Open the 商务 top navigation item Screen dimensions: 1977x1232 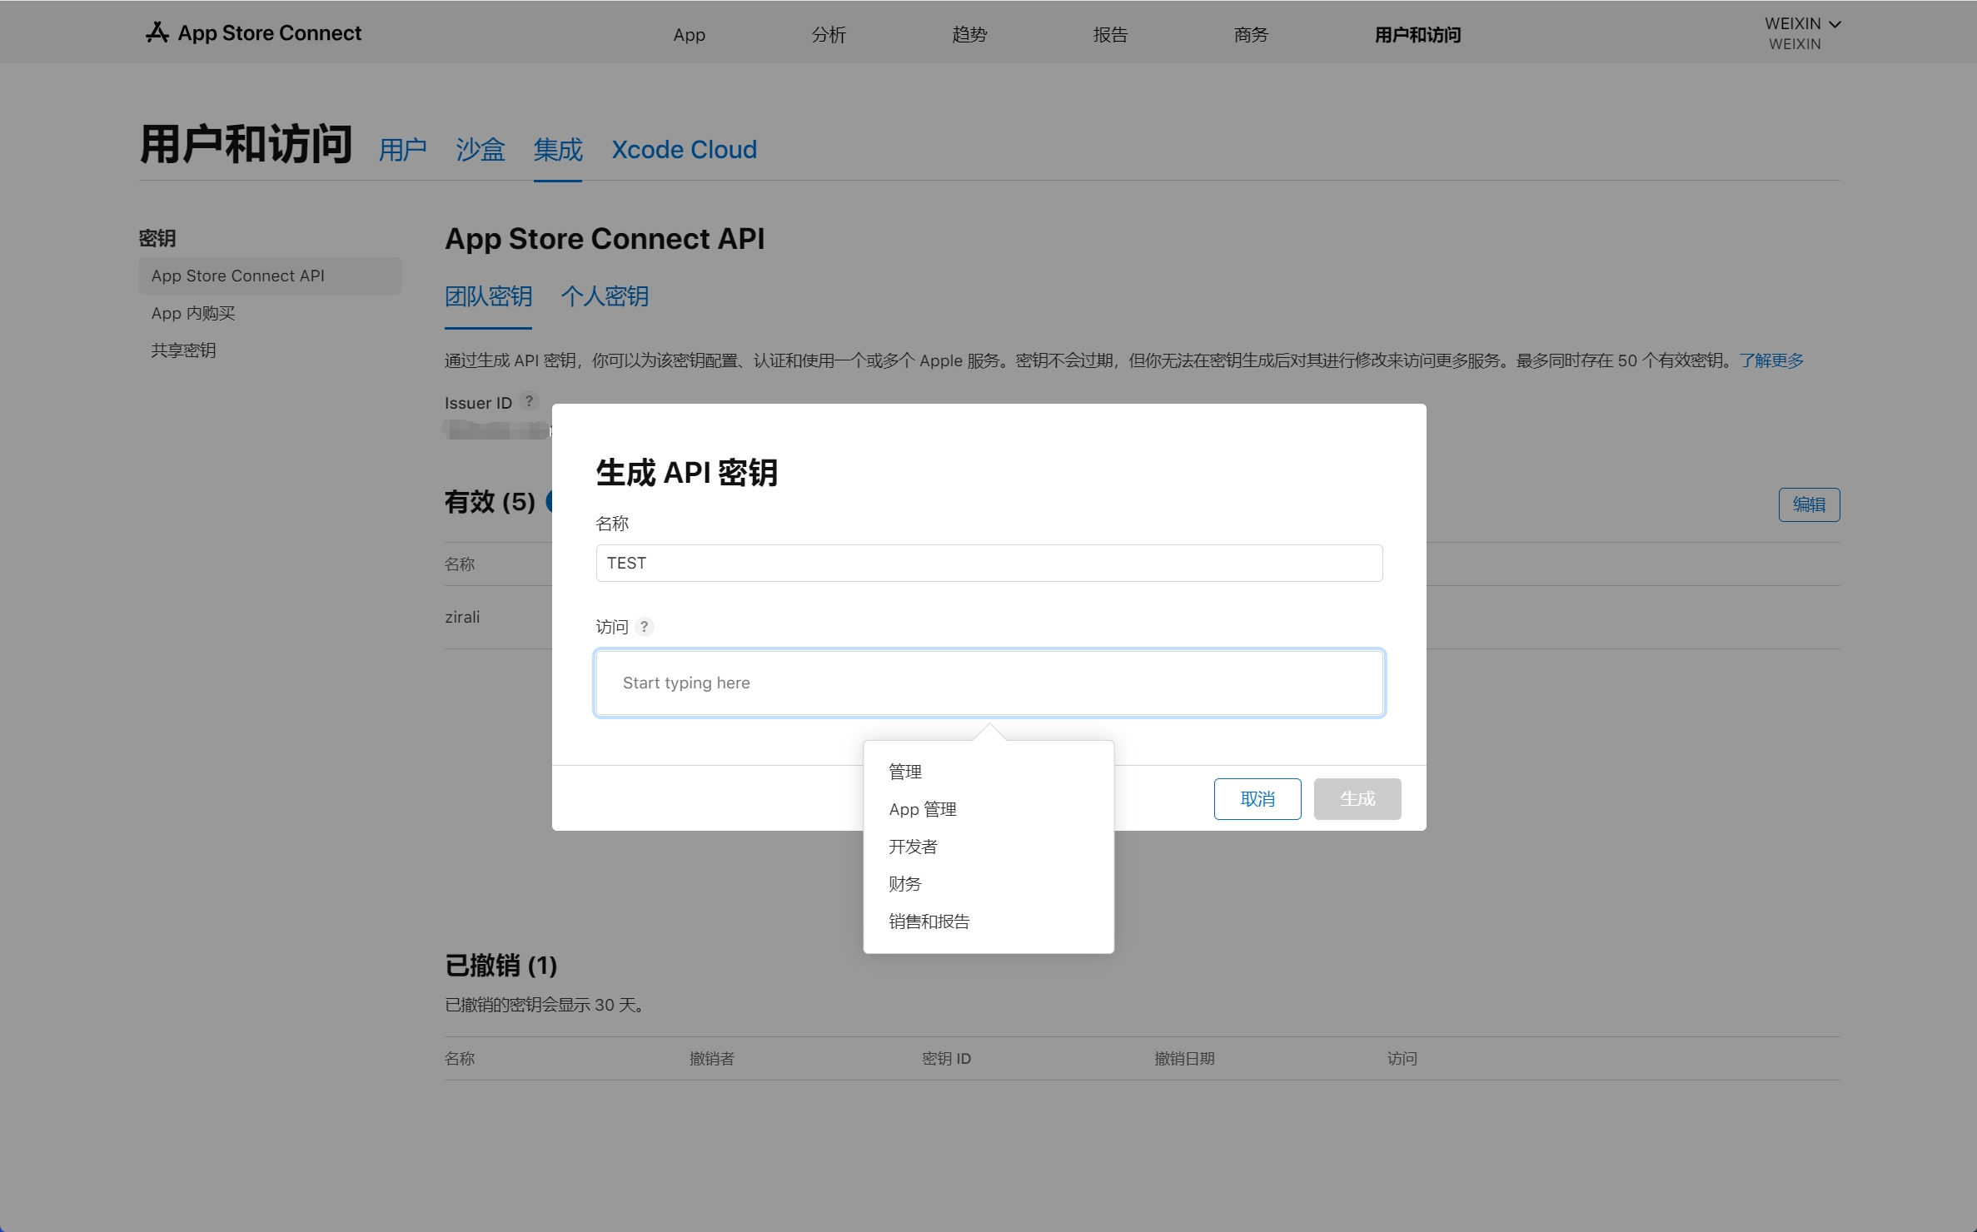(1251, 35)
